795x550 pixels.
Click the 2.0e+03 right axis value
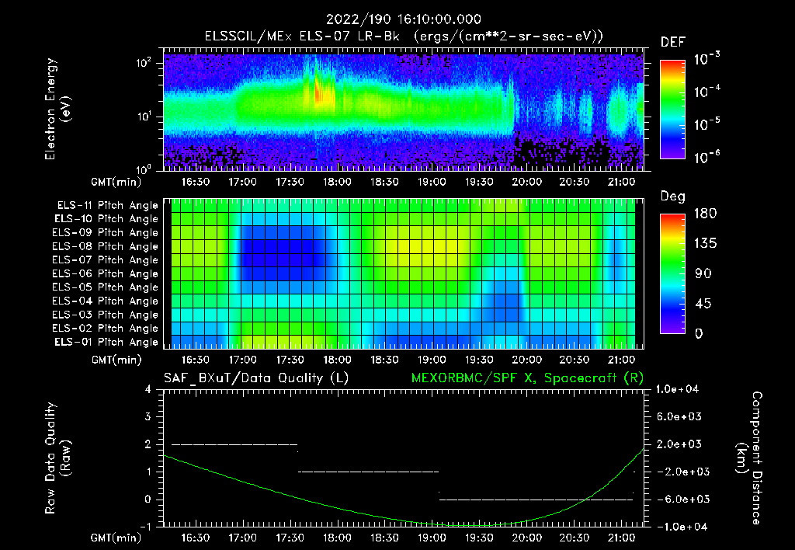[x=679, y=444]
